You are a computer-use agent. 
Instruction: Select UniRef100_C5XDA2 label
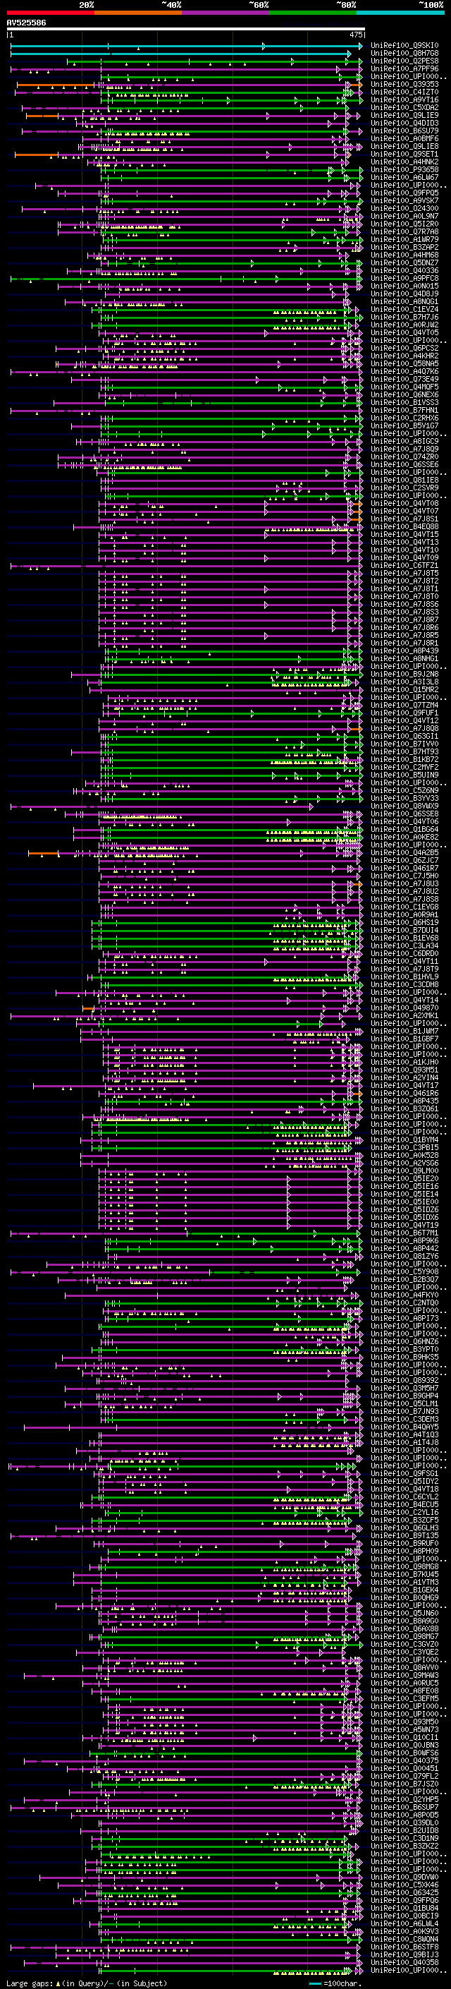pos(404,107)
